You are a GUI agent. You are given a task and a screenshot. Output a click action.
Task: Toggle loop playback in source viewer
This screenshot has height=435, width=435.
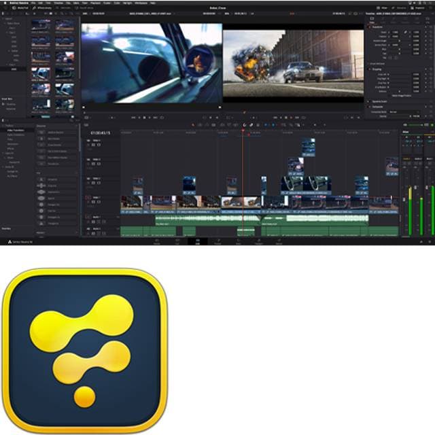pyautogui.click(x=162, y=118)
